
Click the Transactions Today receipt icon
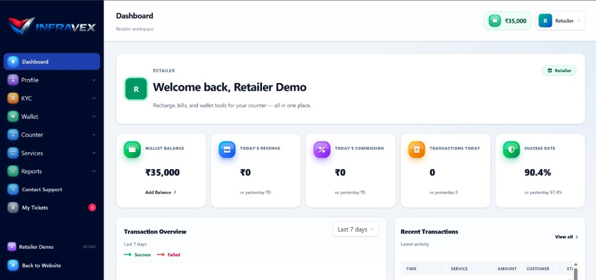pyautogui.click(x=417, y=149)
